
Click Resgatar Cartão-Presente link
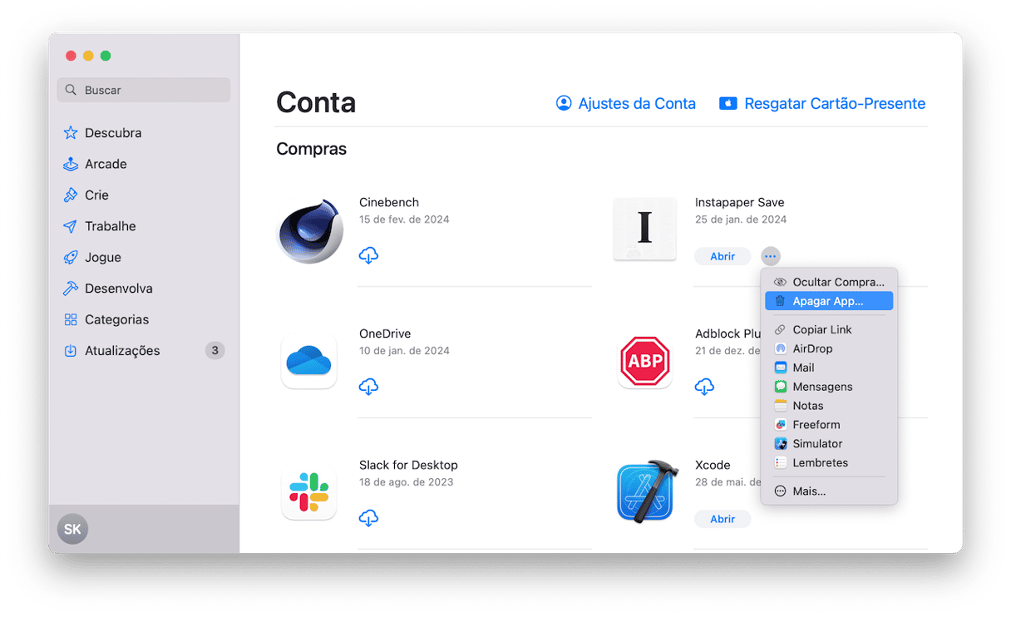click(822, 104)
